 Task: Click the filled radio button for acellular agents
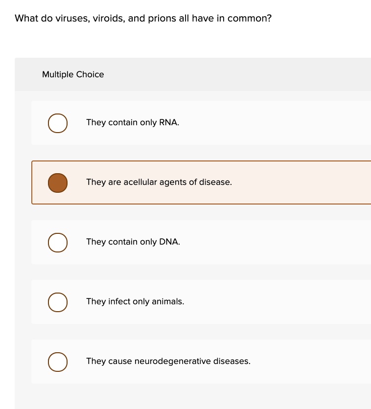pos(58,183)
